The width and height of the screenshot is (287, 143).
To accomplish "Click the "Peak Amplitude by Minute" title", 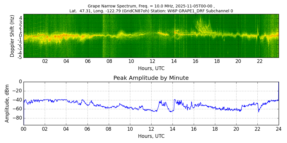I will tap(151, 78).
